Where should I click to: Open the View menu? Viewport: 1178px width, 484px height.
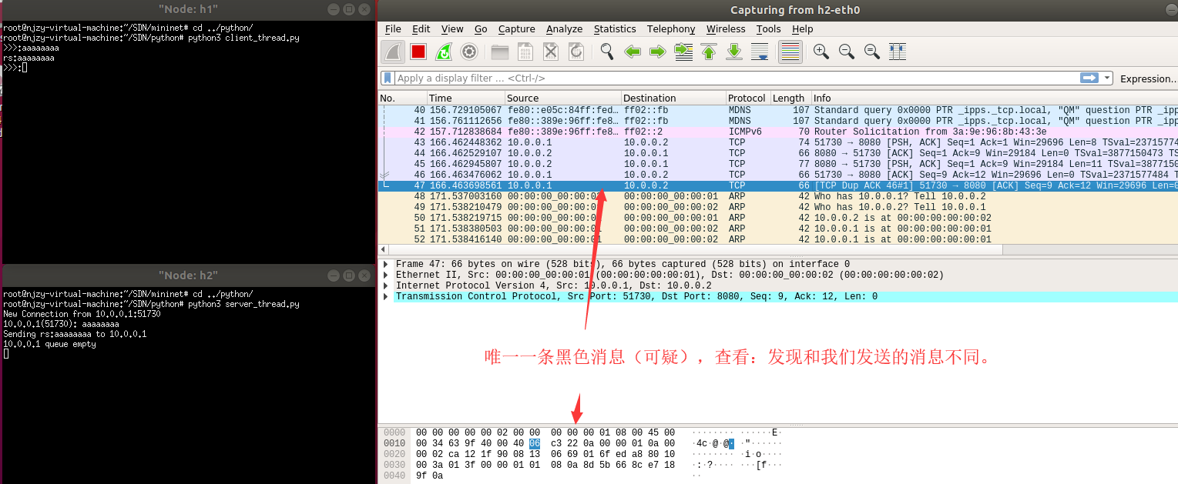(x=452, y=29)
